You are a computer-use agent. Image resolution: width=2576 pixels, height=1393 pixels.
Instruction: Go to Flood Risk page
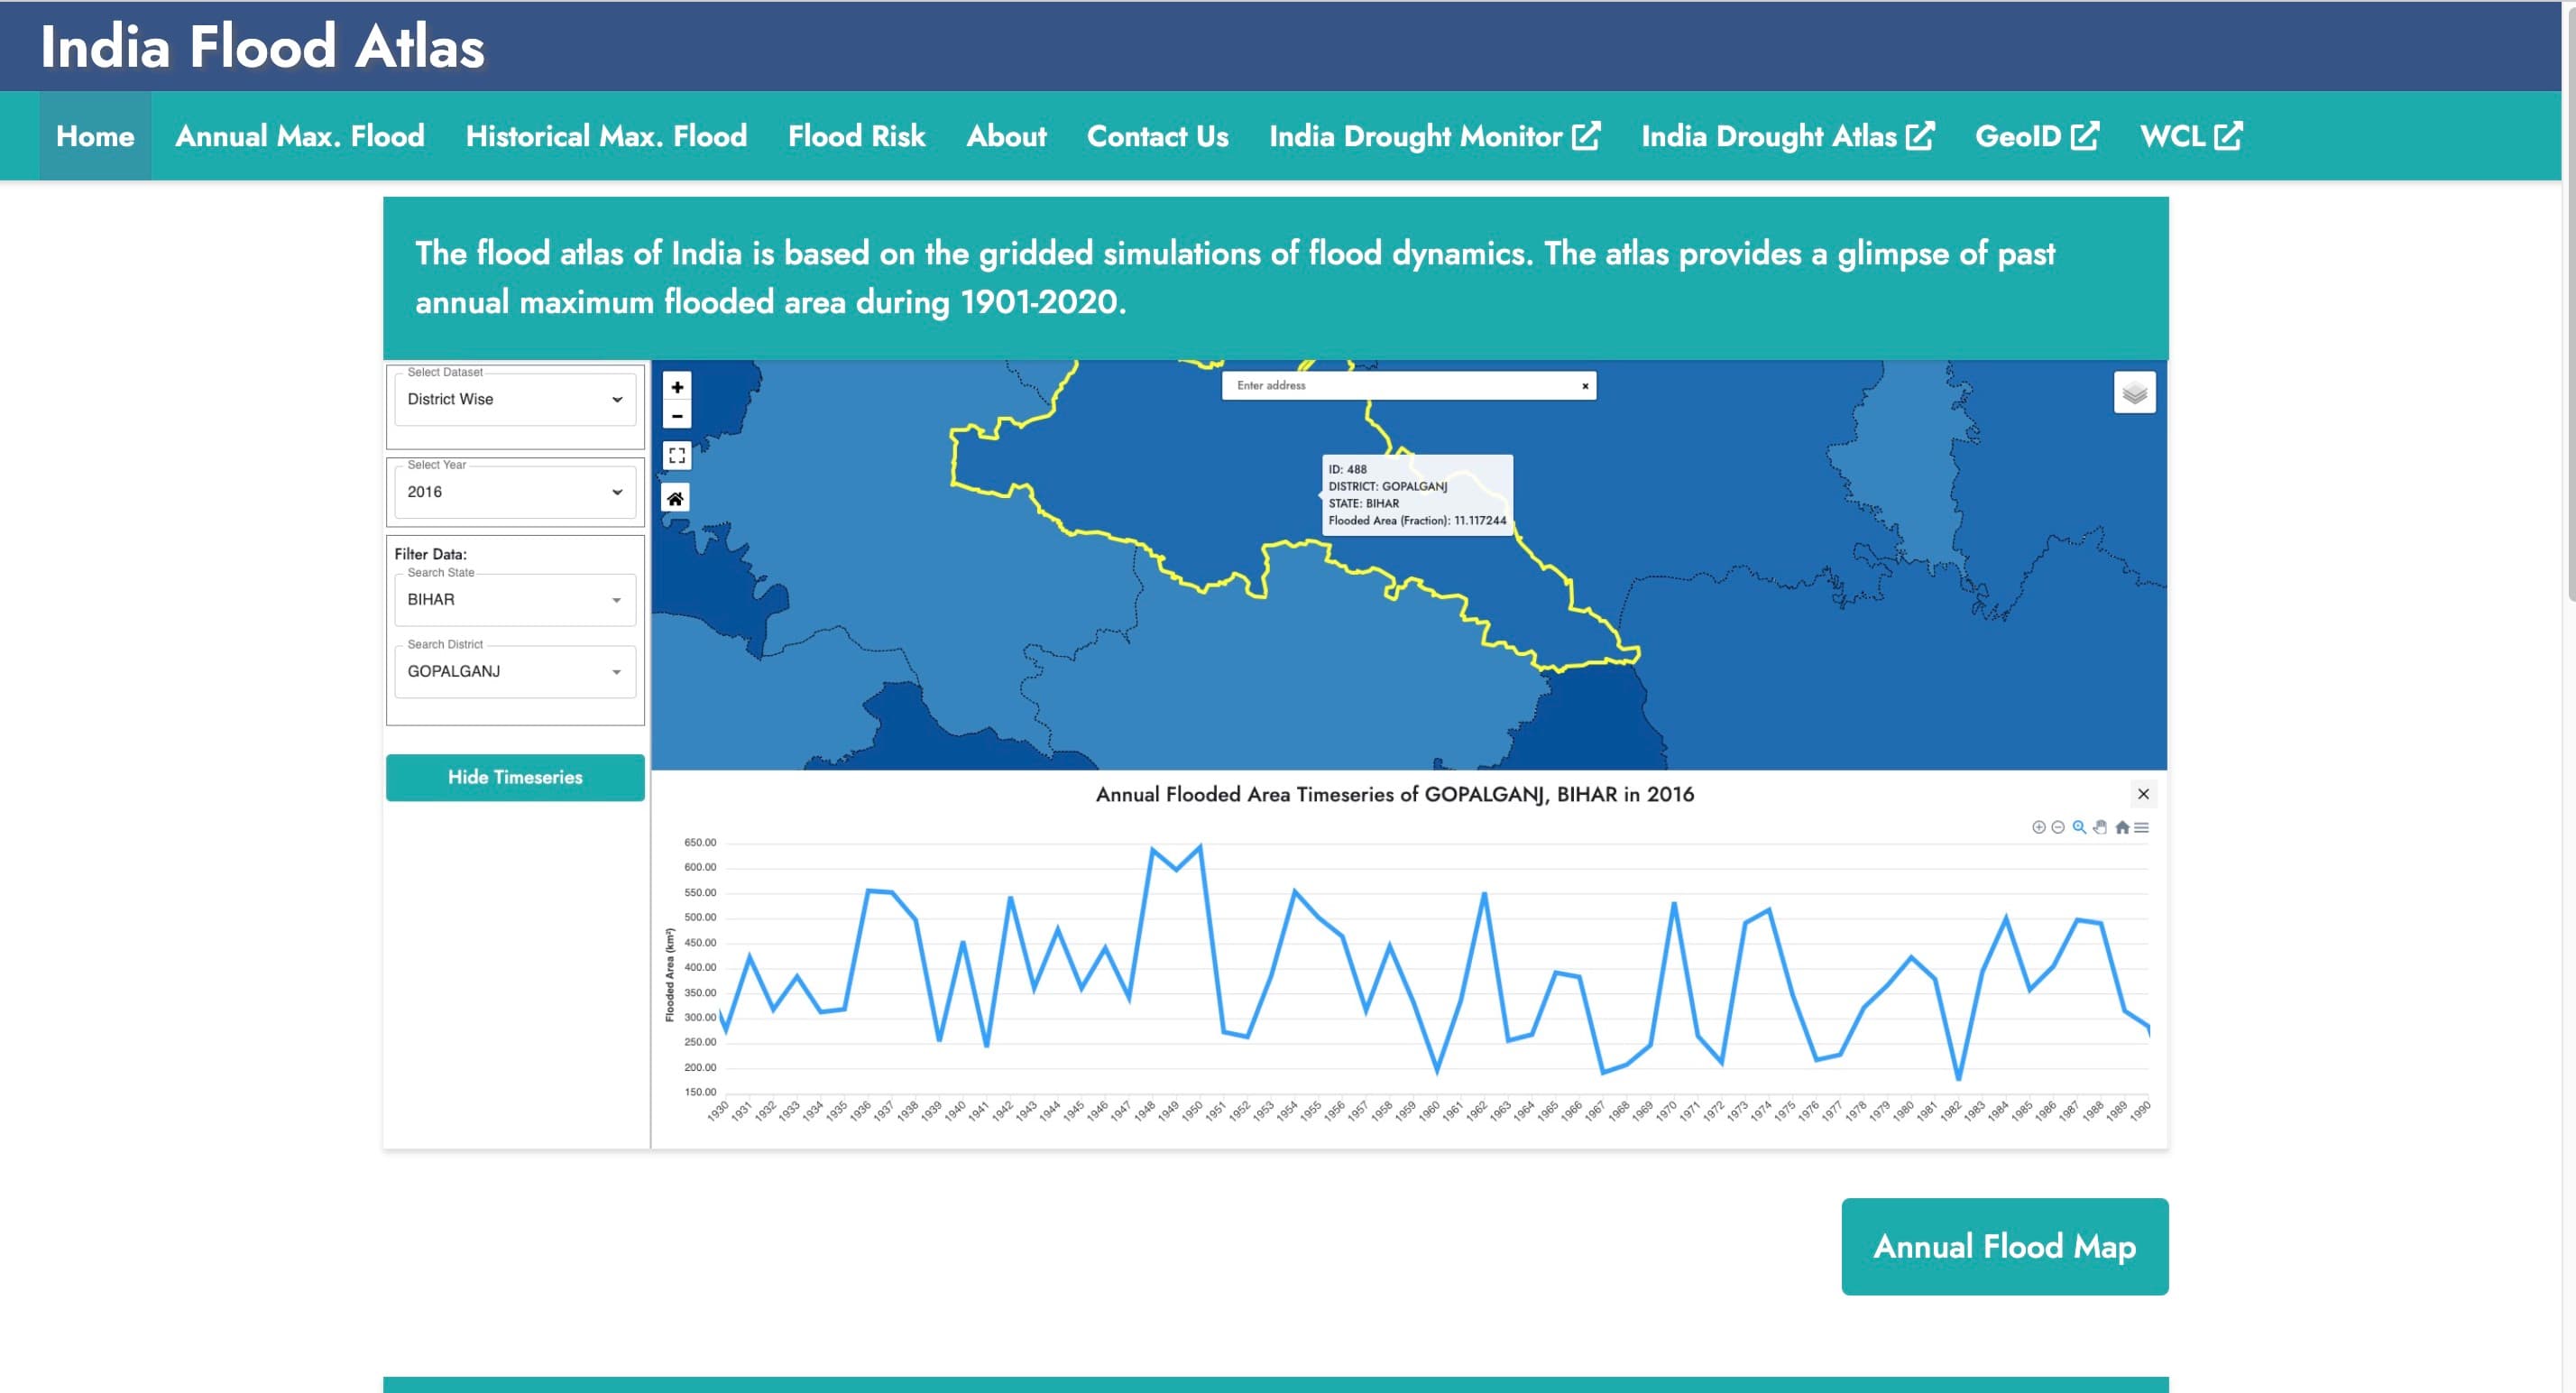[856, 136]
